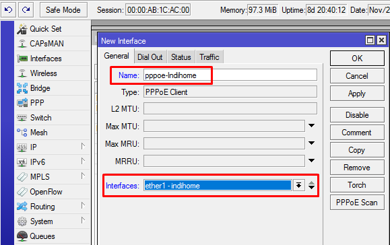Select Quick Set menu label
Screen dimensions: 390x245
click(x=46, y=29)
